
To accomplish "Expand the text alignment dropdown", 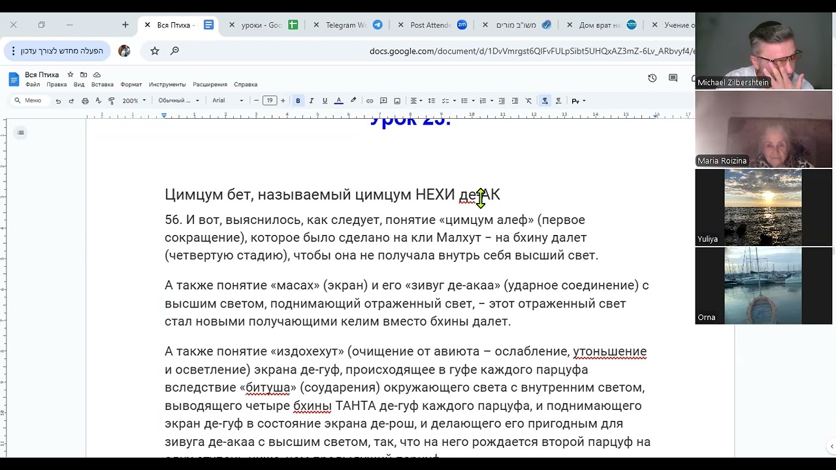I will click(x=416, y=101).
